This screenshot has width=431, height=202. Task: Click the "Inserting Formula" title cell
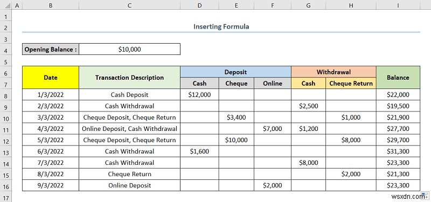(x=221, y=26)
